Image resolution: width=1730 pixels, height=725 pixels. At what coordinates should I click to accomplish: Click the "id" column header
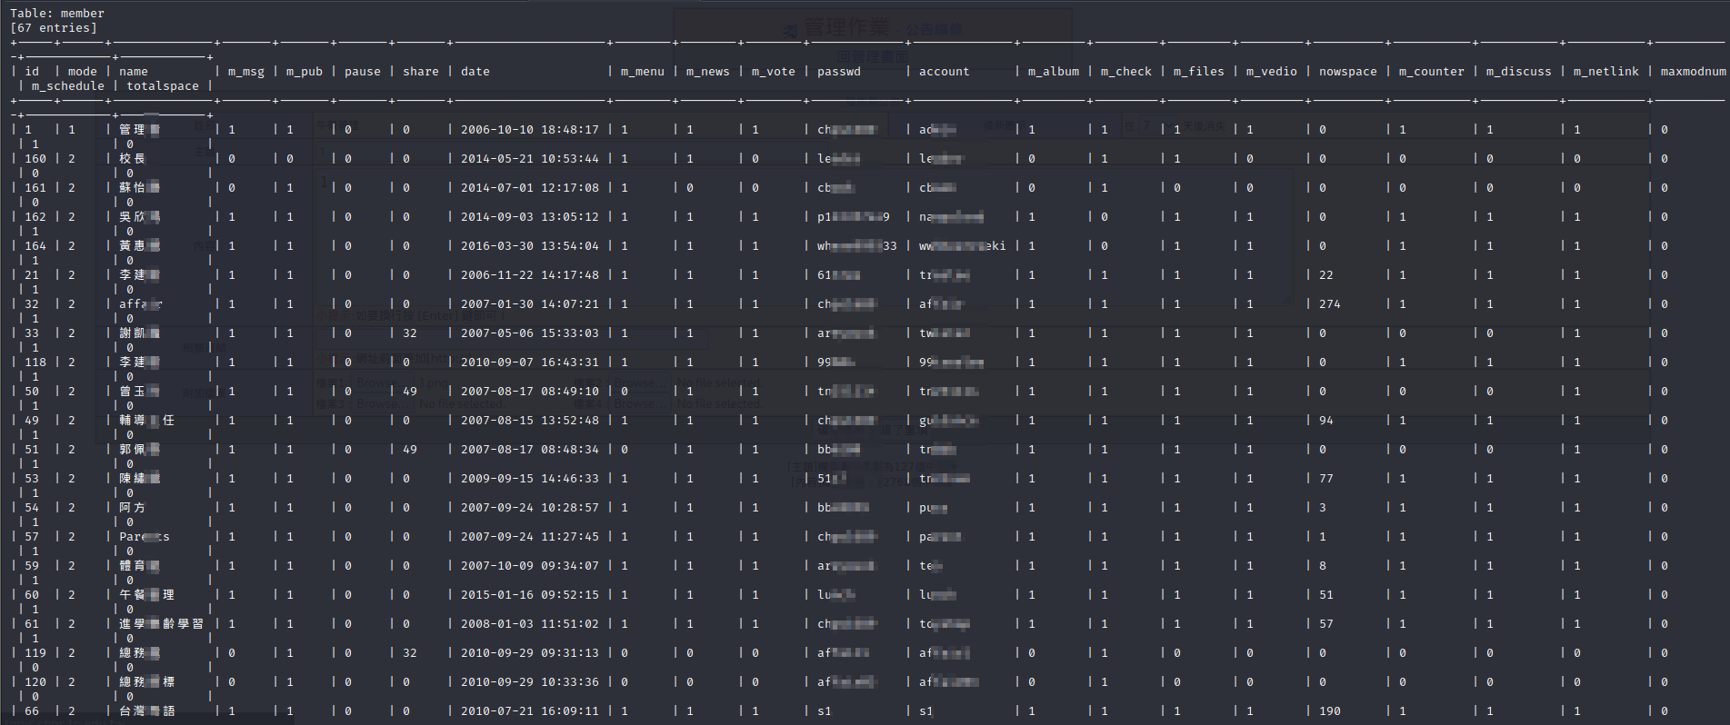pos(32,72)
